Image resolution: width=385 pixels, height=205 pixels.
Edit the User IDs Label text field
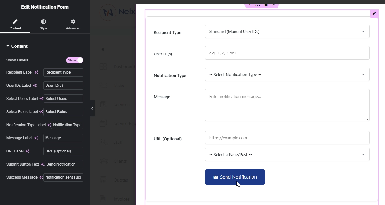[63, 86]
